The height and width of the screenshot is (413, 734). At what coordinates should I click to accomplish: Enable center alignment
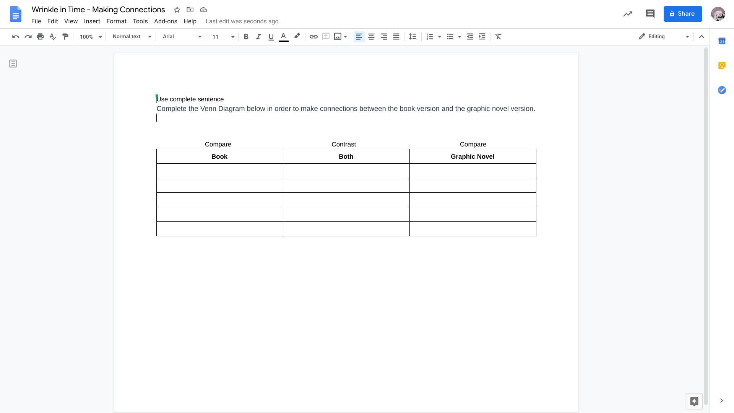[x=371, y=37]
